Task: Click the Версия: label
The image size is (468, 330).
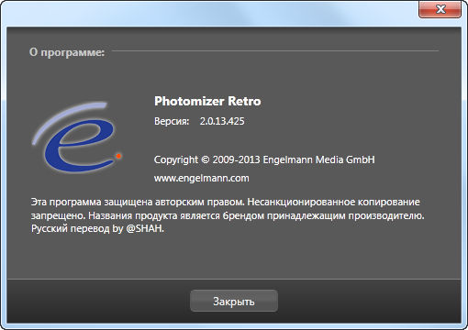Action: click(172, 121)
